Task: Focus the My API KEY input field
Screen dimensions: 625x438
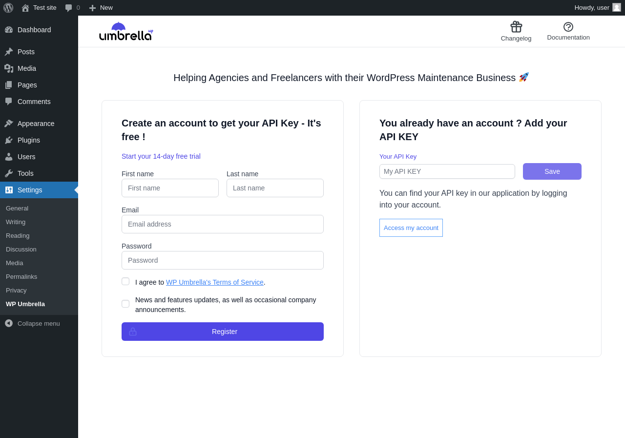Action: pyautogui.click(x=447, y=171)
